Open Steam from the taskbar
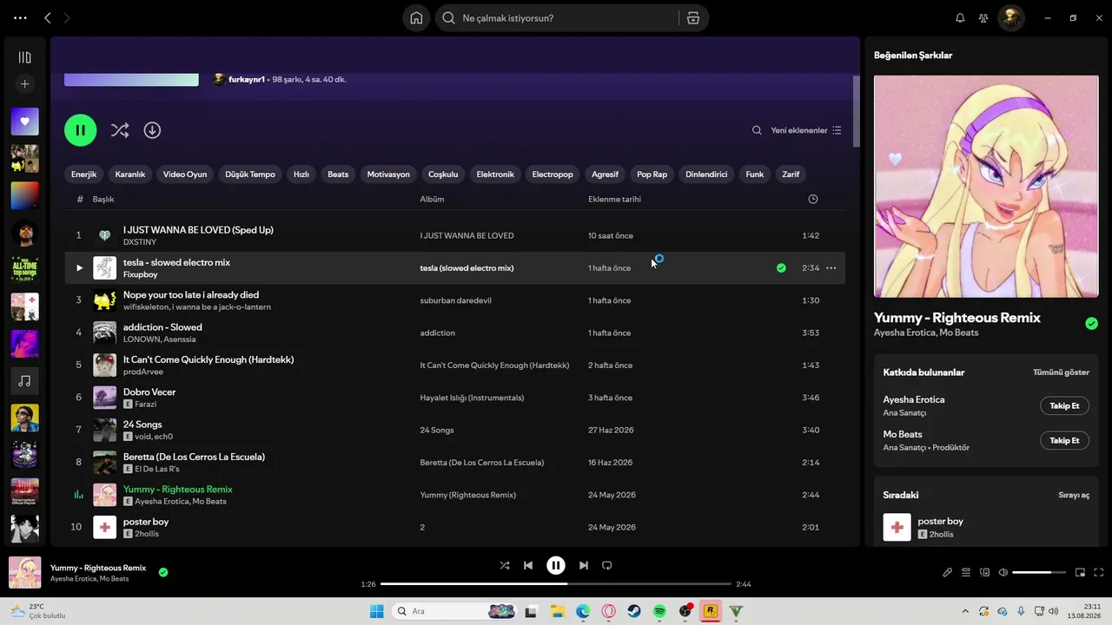 (634, 612)
